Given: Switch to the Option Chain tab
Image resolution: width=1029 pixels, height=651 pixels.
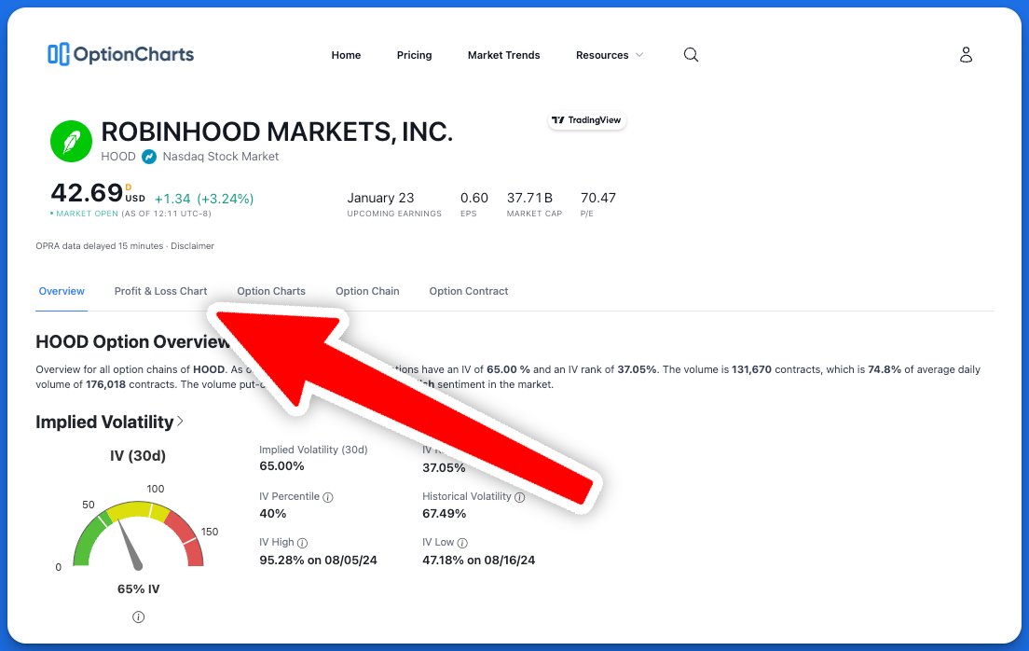Looking at the screenshot, I should click(x=367, y=291).
